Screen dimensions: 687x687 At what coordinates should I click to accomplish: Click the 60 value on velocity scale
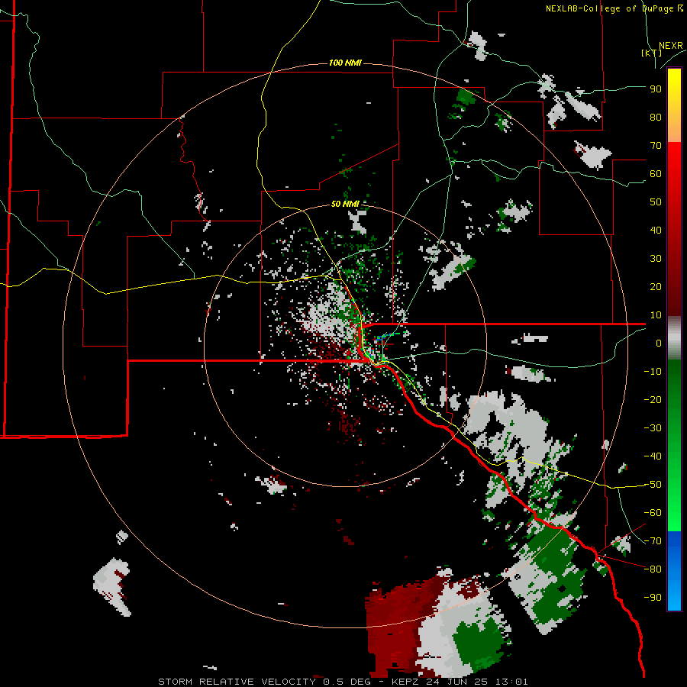(x=656, y=173)
